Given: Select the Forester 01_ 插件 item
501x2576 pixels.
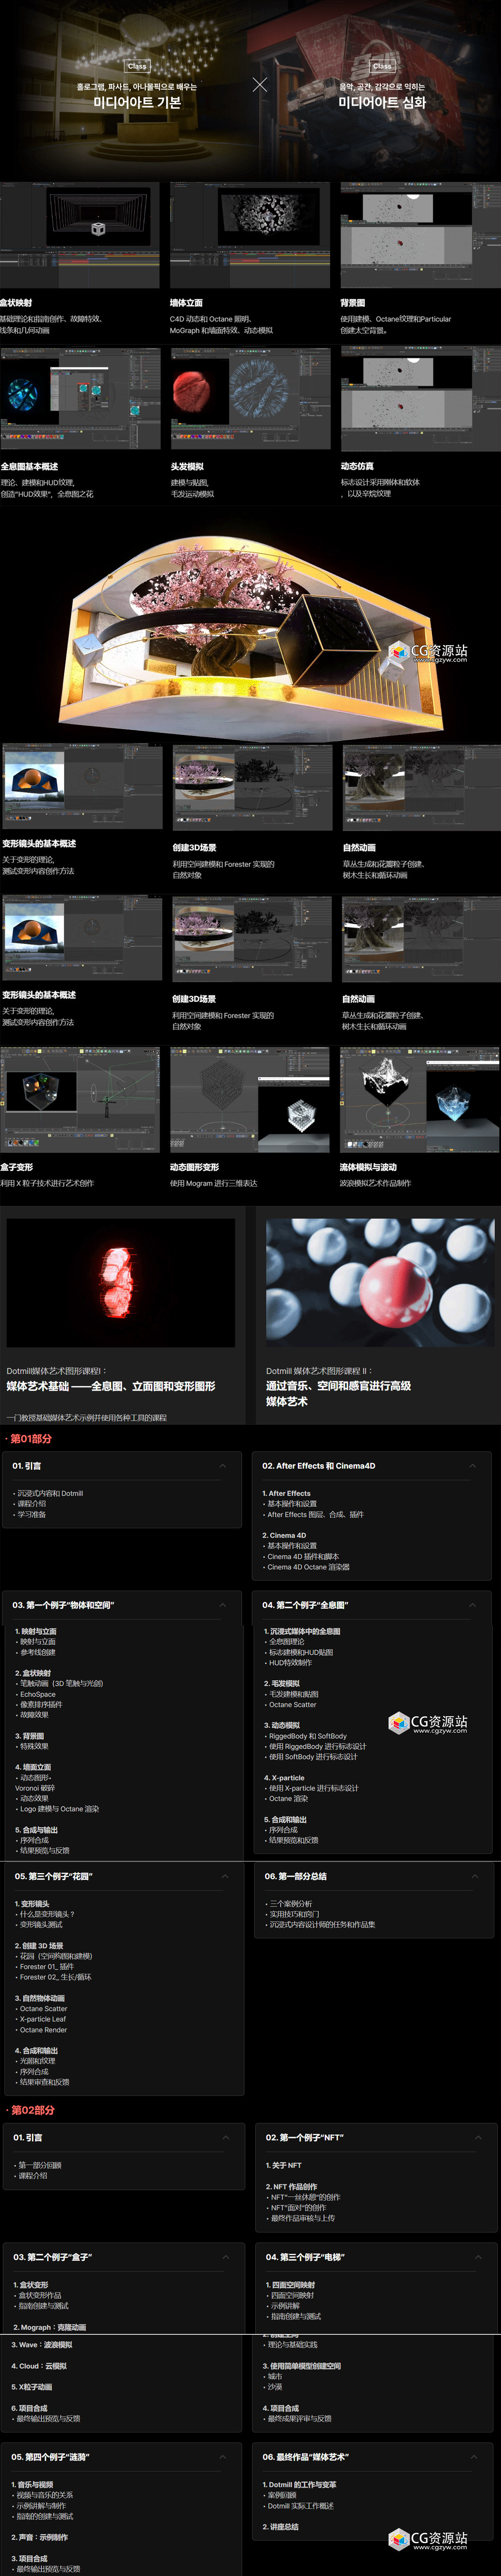Looking at the screenshot, I should [46, 1967].
